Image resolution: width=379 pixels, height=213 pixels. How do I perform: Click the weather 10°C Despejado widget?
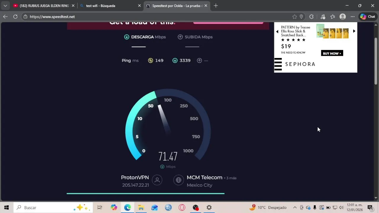268,208
